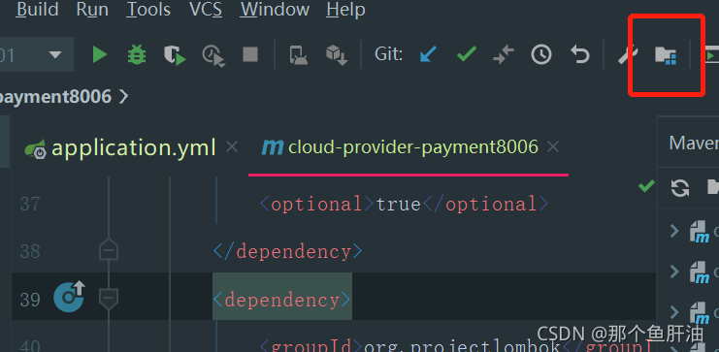
Task: Open the Window menu
Action: tap(276, 9)
